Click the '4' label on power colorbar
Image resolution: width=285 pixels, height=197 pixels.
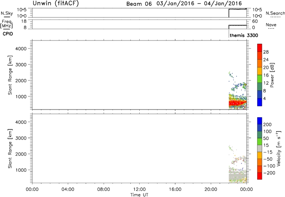pos(264,98)
